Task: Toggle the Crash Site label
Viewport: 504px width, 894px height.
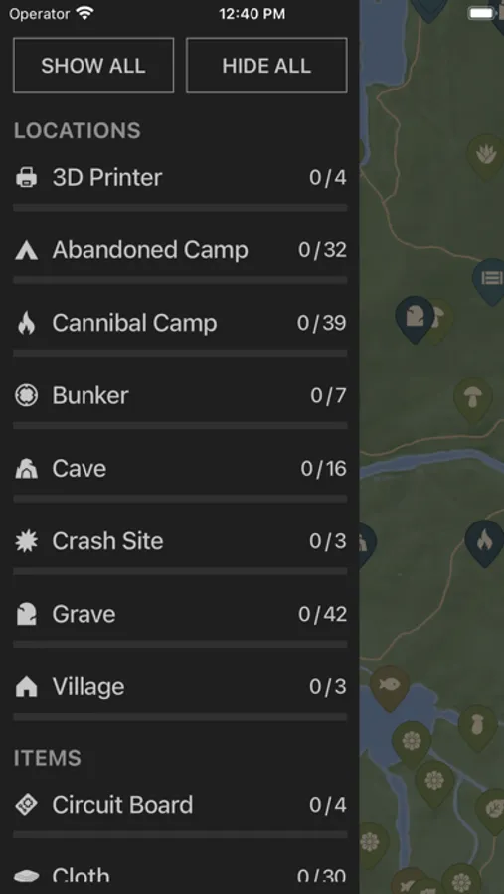Action: [107, 541]
